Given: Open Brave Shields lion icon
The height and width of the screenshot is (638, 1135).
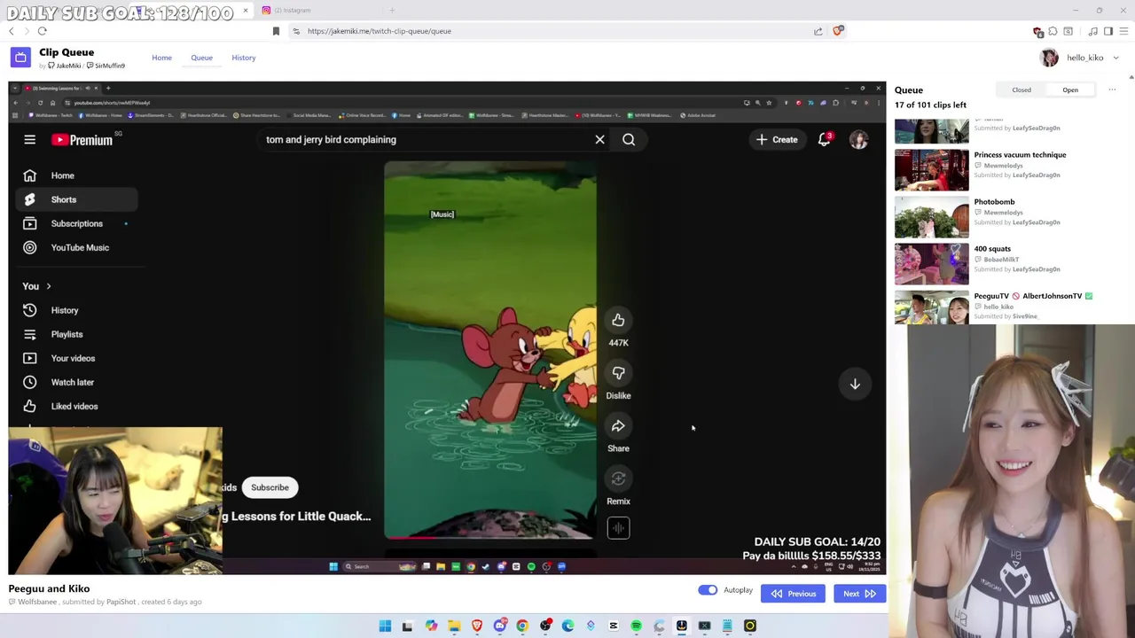Looking at the screenshot, I should 838,31.
